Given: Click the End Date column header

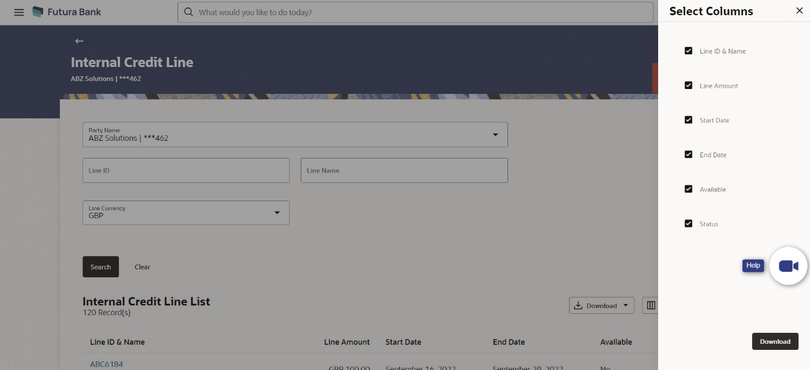Looking at the screenshot, I should [x=509, y=342].
